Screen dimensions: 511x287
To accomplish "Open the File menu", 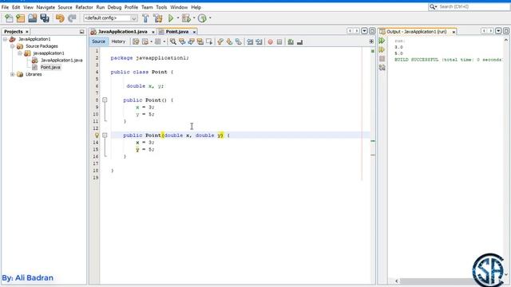I will pos(6,7).
